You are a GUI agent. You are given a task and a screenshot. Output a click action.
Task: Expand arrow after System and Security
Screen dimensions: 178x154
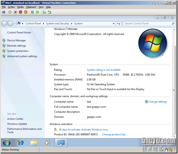pos(72,23)
